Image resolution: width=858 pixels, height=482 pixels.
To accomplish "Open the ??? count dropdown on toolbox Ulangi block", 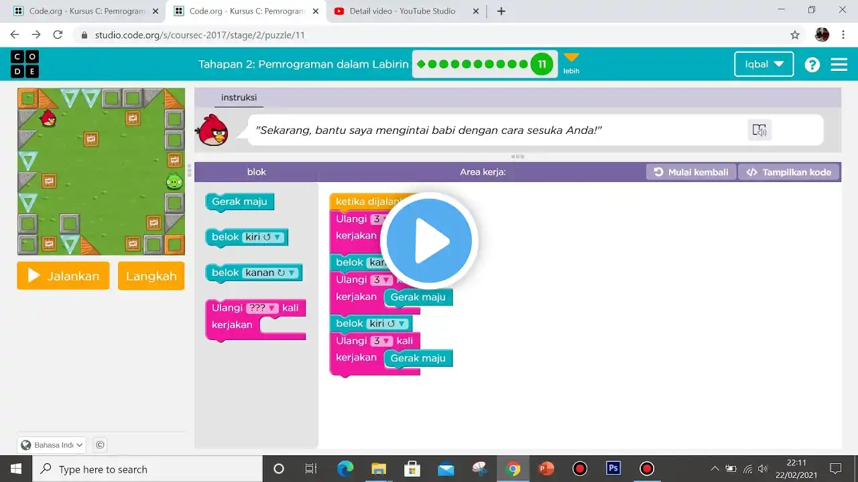I will tap(262, 308).
